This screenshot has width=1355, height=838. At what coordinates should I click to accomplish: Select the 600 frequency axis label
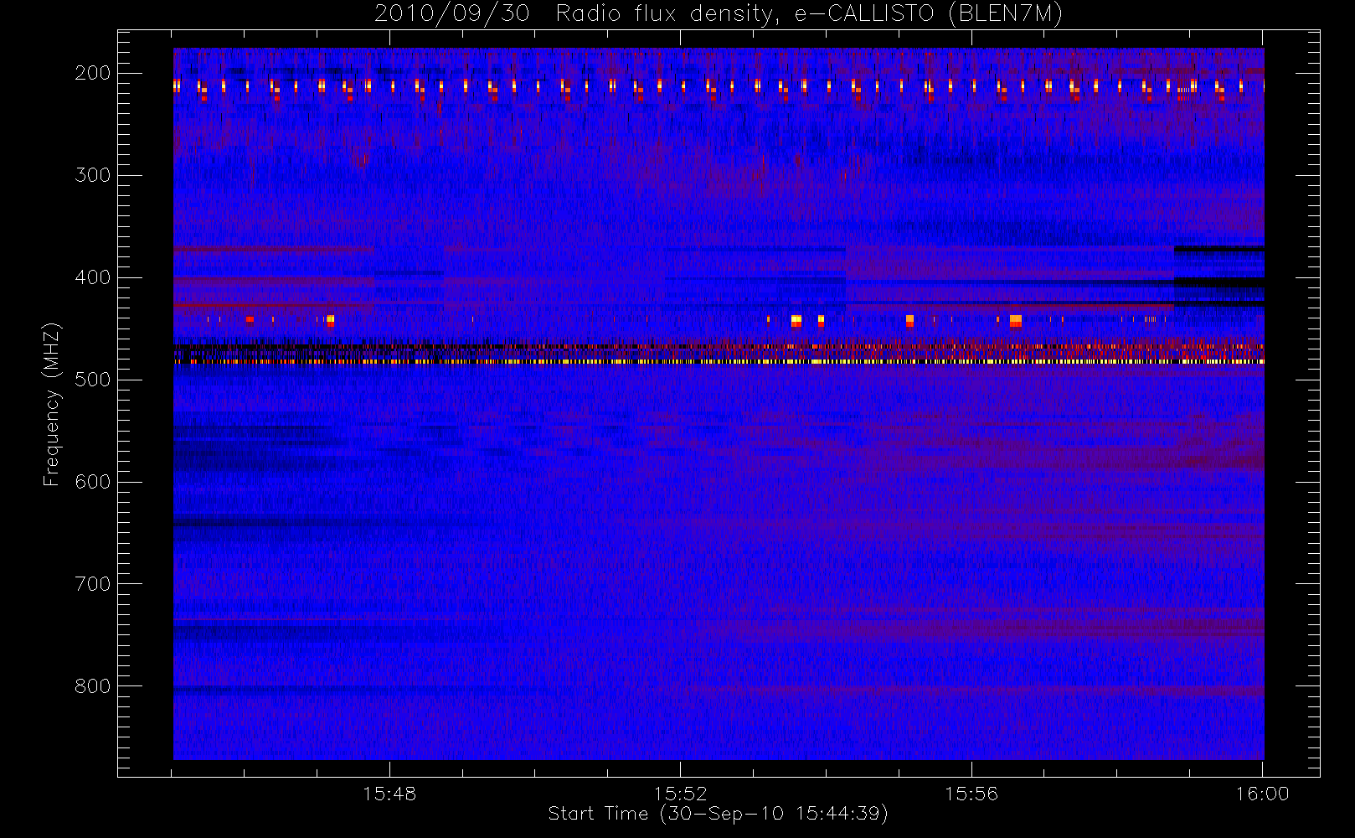click(92, 482)
